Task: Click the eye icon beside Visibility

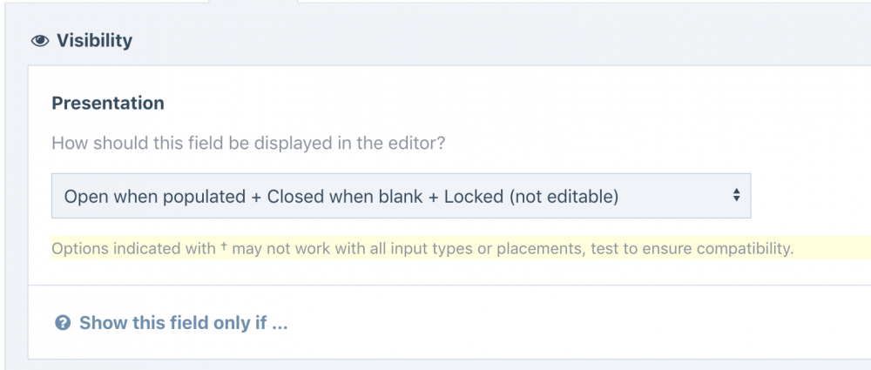Action: pos(39,41)
